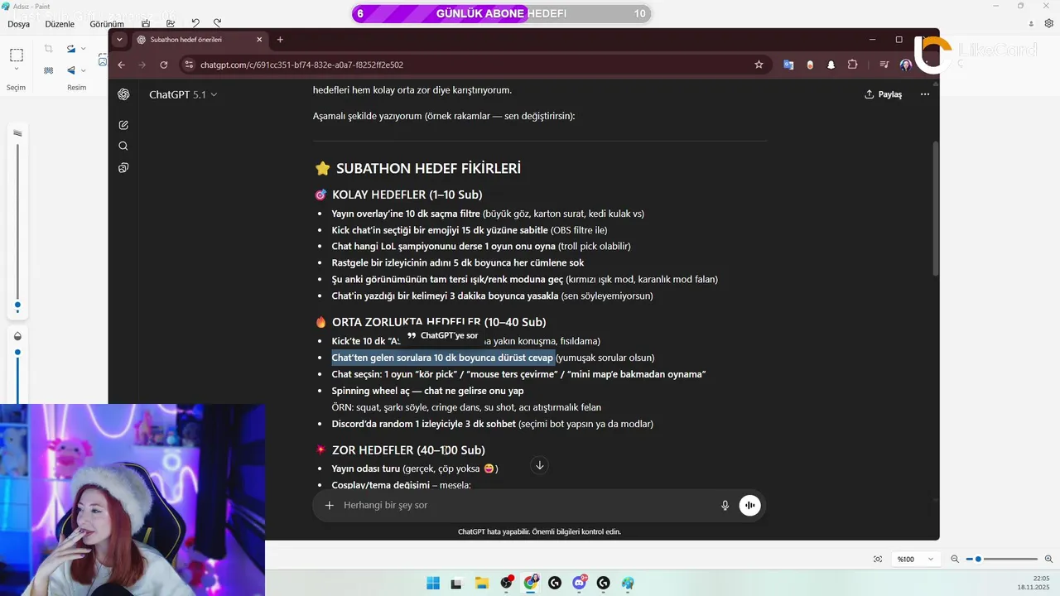Click the Paint save icon
Image resolution: width=1060 pixels, height=596 pixels.
tap(146, 24)
